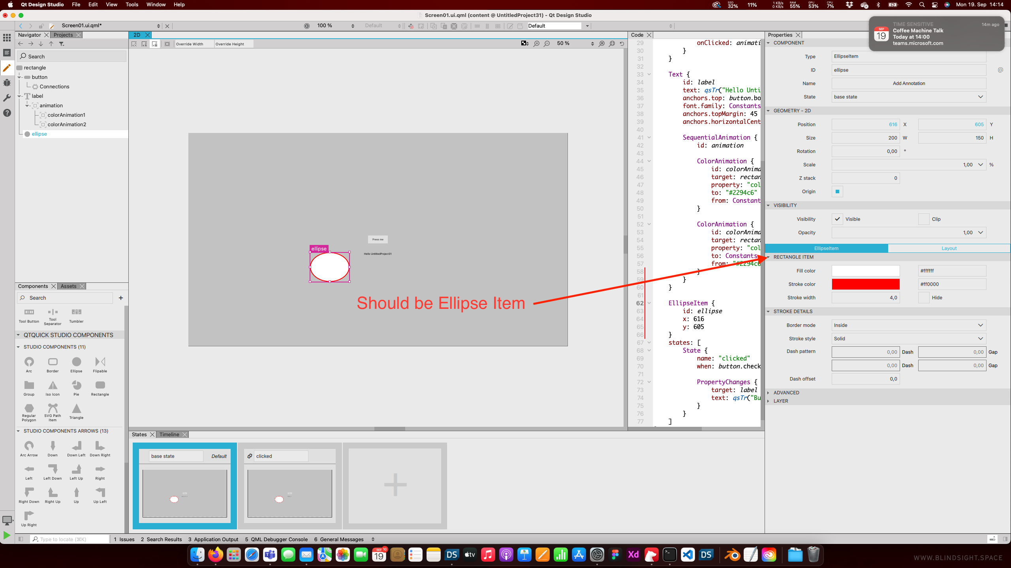Select the clicked state thumbnail
The width and height of the screenshot is (1011, 568).
289,493
